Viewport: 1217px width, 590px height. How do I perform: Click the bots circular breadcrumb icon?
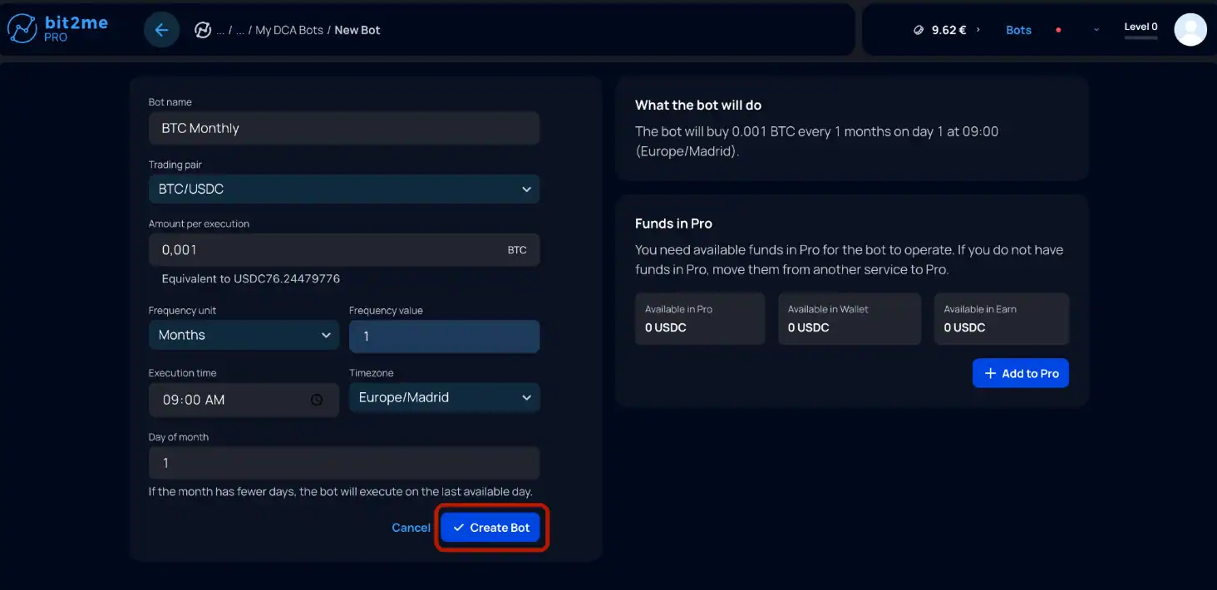pyautogui.click(x=203, y=30)
